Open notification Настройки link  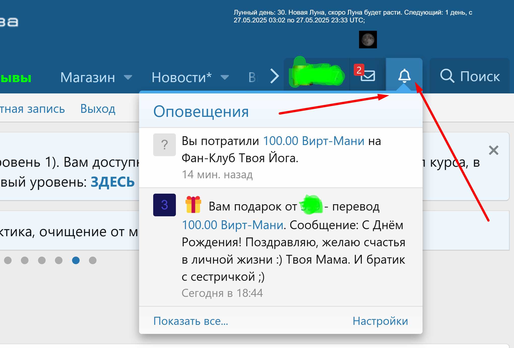point(380,321)
